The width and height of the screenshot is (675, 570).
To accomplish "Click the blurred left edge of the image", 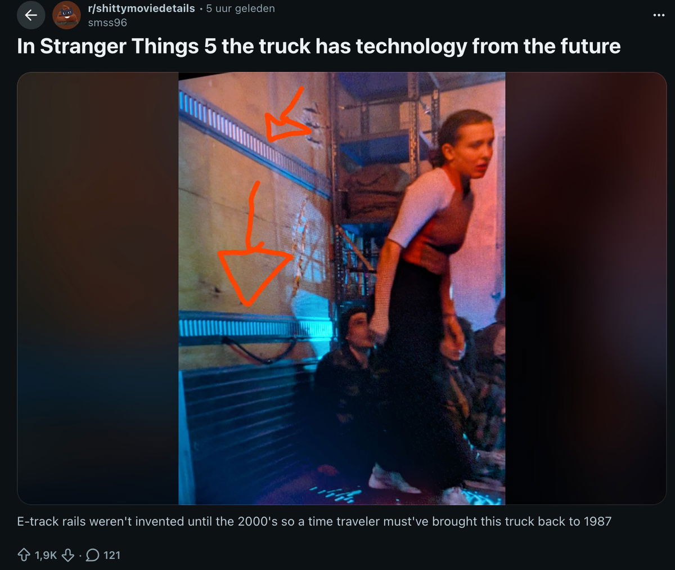I will coord(96,287).
